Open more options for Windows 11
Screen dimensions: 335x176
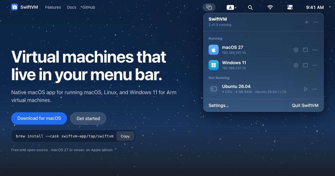(315, 65)
